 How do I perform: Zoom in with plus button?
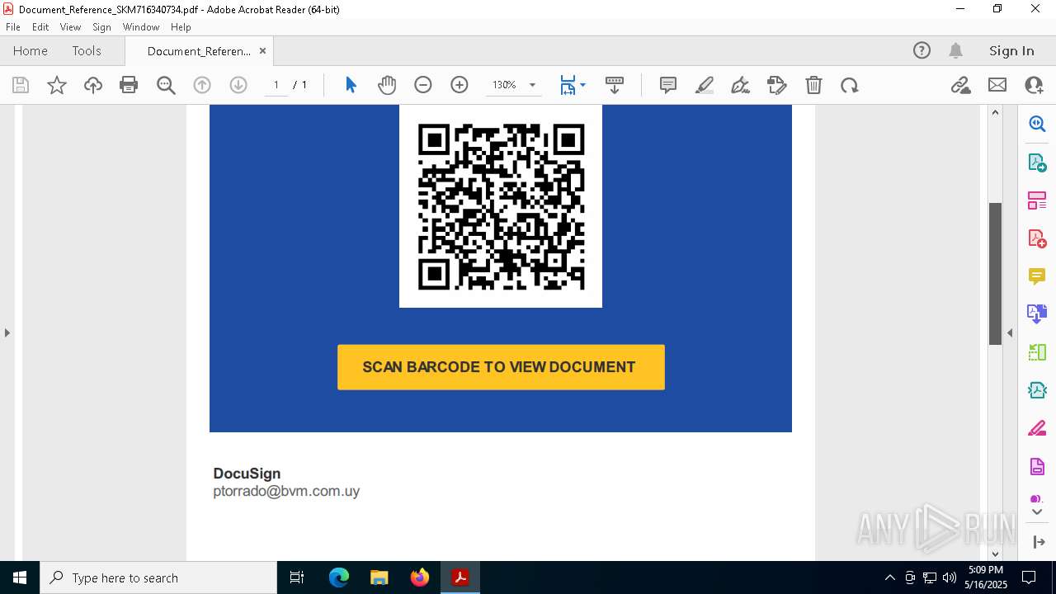pos(460,85)
